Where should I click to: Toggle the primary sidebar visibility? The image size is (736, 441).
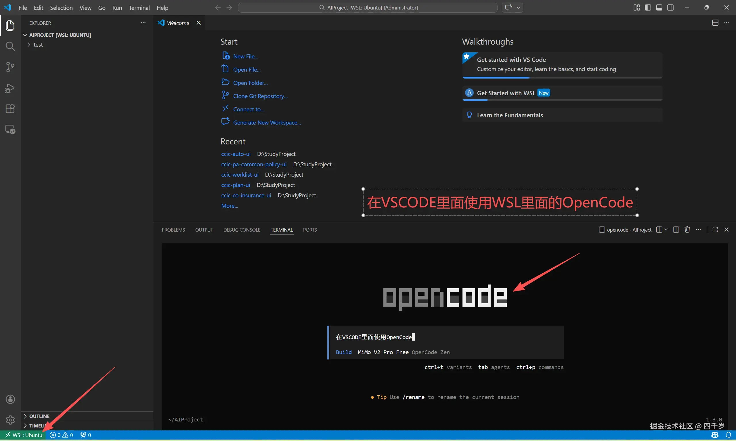click(x=648, y=7)
